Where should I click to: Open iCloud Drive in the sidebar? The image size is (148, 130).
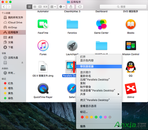(13, 22)
